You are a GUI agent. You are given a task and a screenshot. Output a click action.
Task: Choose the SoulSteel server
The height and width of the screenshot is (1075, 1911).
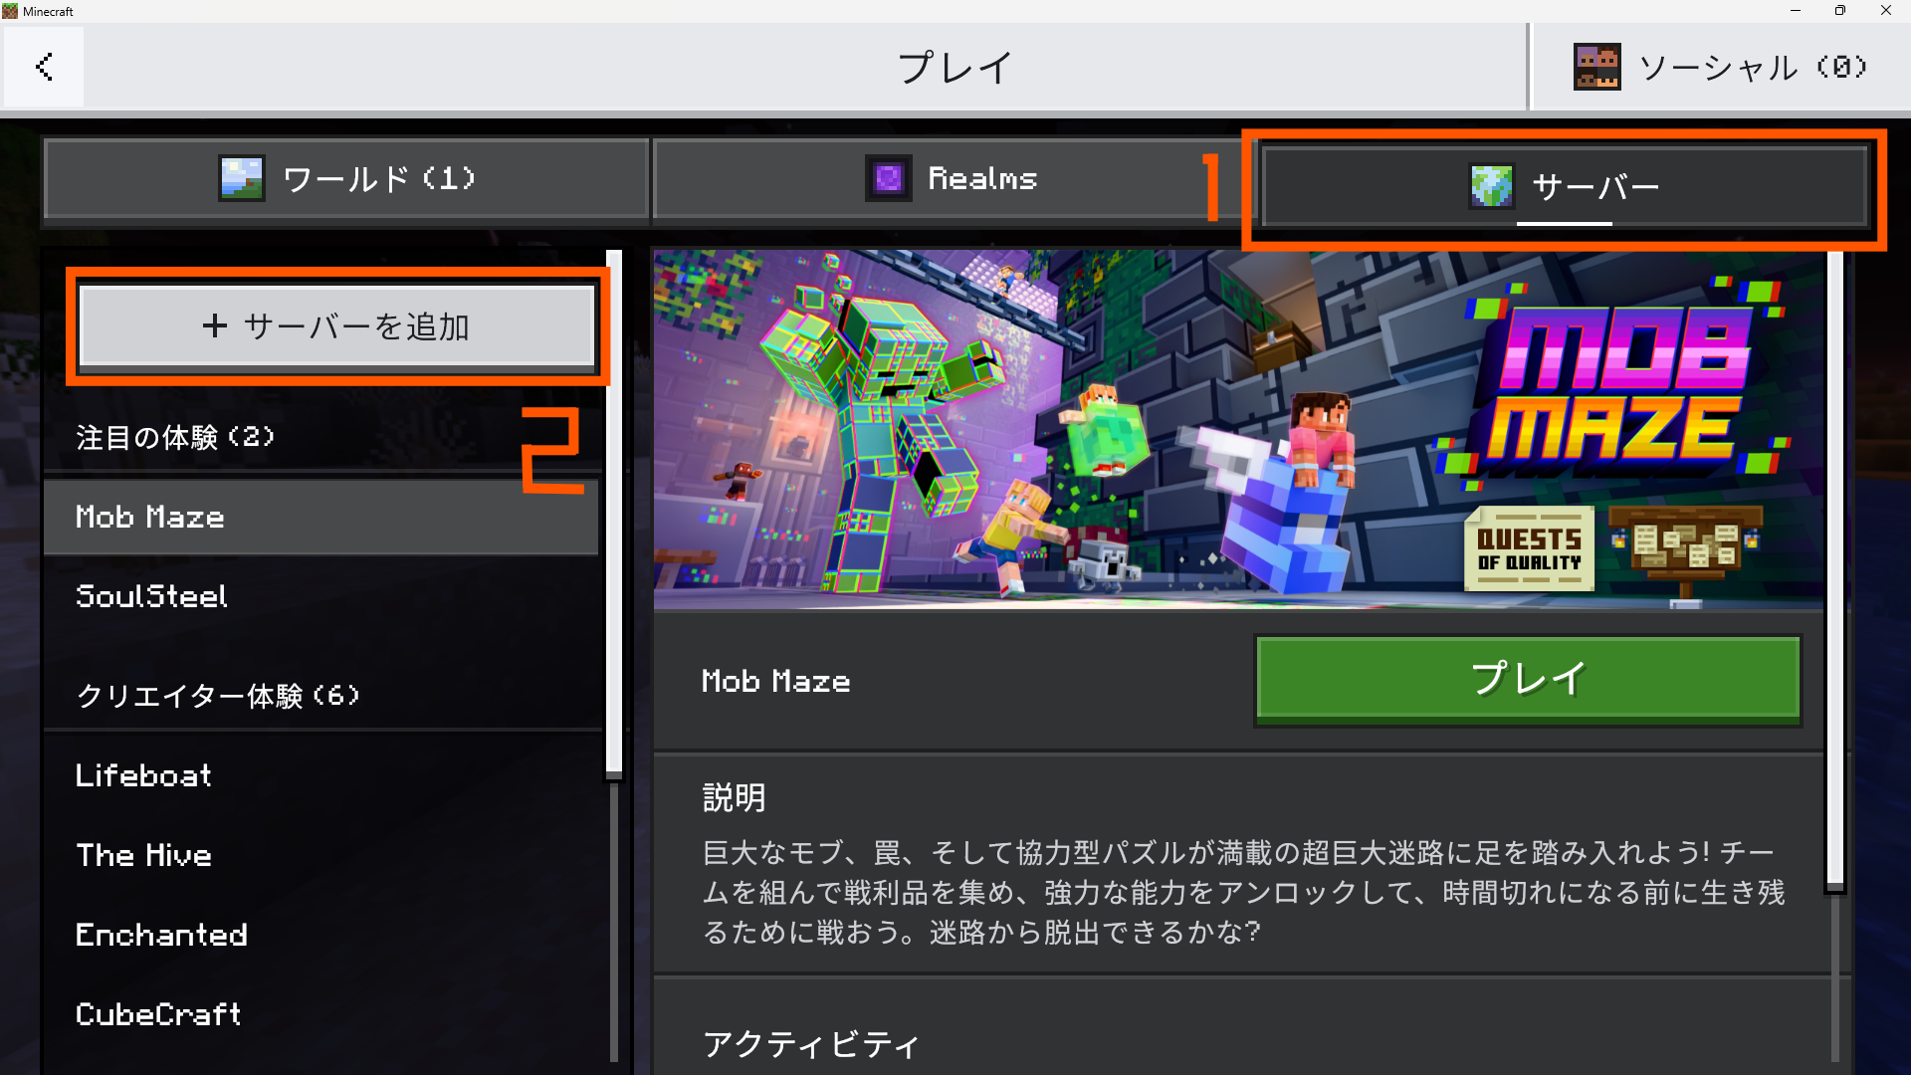tap(320, 596)
